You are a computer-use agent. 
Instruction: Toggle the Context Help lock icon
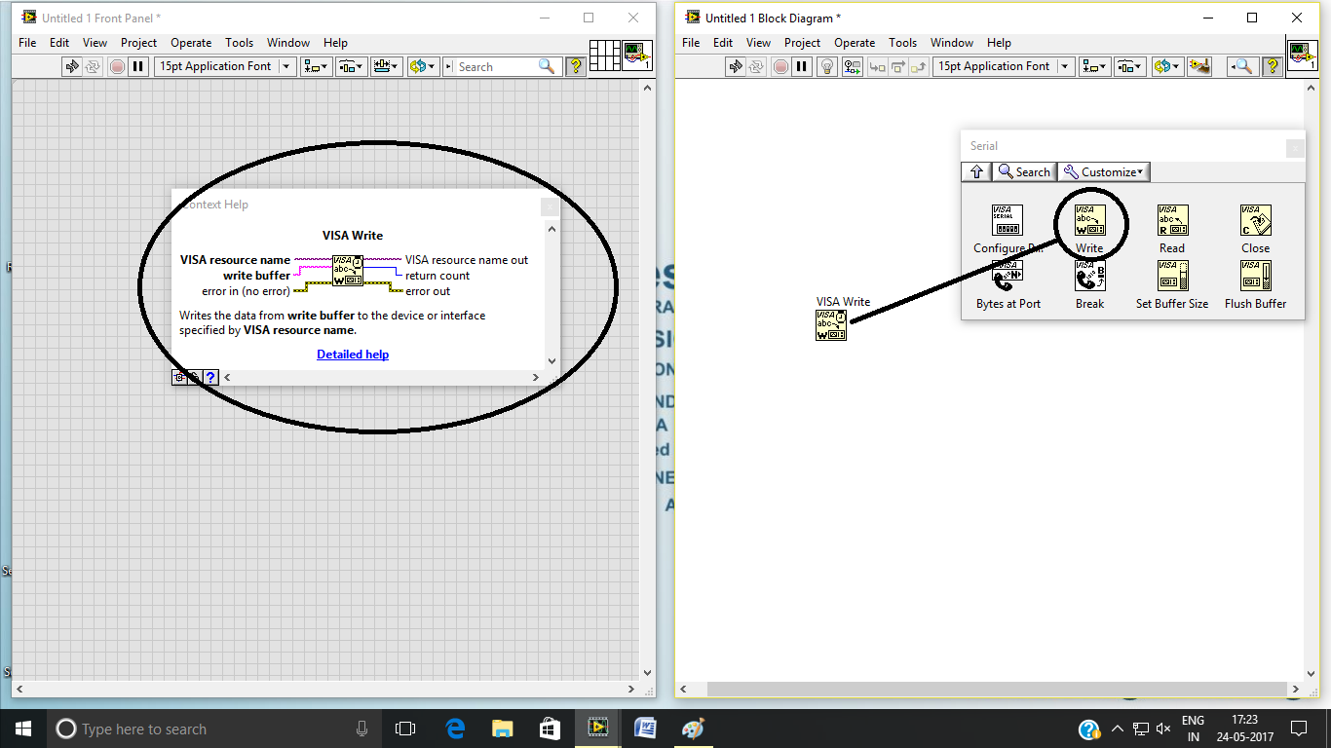point(195,377)
